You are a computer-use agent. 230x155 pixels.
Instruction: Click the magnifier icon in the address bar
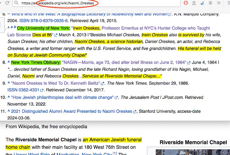coord(17,3)
